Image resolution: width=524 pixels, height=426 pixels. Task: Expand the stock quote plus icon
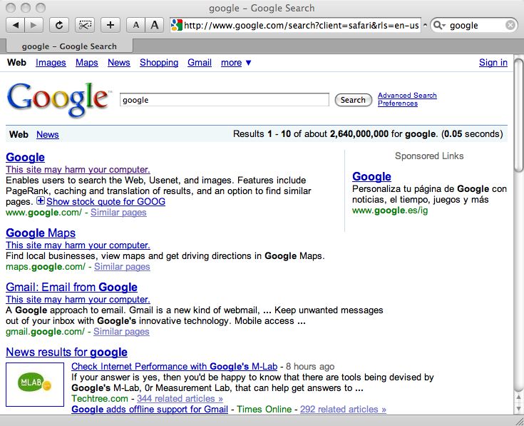(x=41, y=201)
